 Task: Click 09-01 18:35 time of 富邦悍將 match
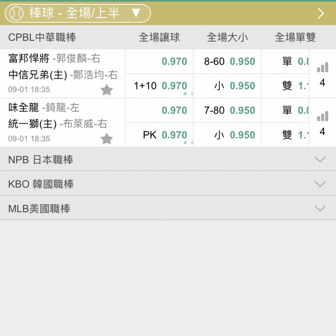[29, 89]
